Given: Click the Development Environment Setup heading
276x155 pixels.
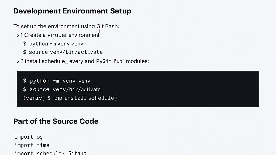Looking at the screenshot, I should click(x=72, y=11).
